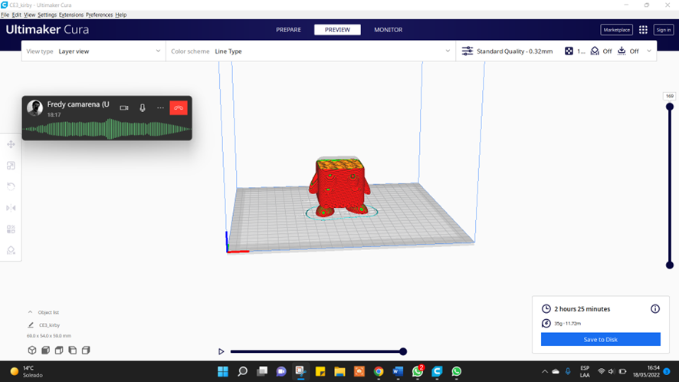Screen dimensions: 679x382
Task: Switch to 3D view cube icon
Action: coord(32,351)
